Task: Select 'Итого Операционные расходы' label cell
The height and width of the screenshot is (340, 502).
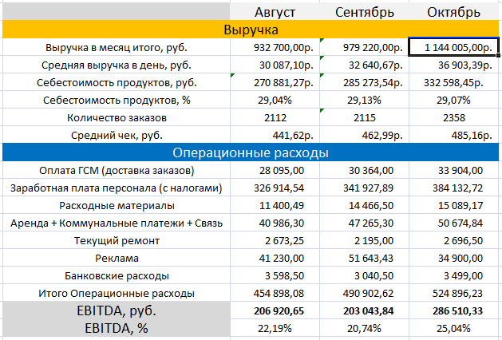Action: 117,293
